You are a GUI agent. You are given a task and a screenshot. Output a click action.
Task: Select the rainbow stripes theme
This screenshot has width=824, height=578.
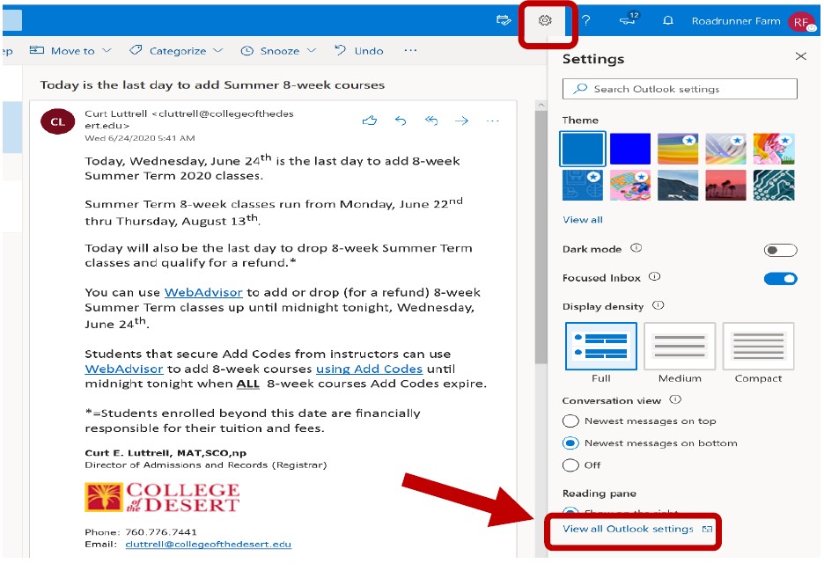[x=678, y=149]
